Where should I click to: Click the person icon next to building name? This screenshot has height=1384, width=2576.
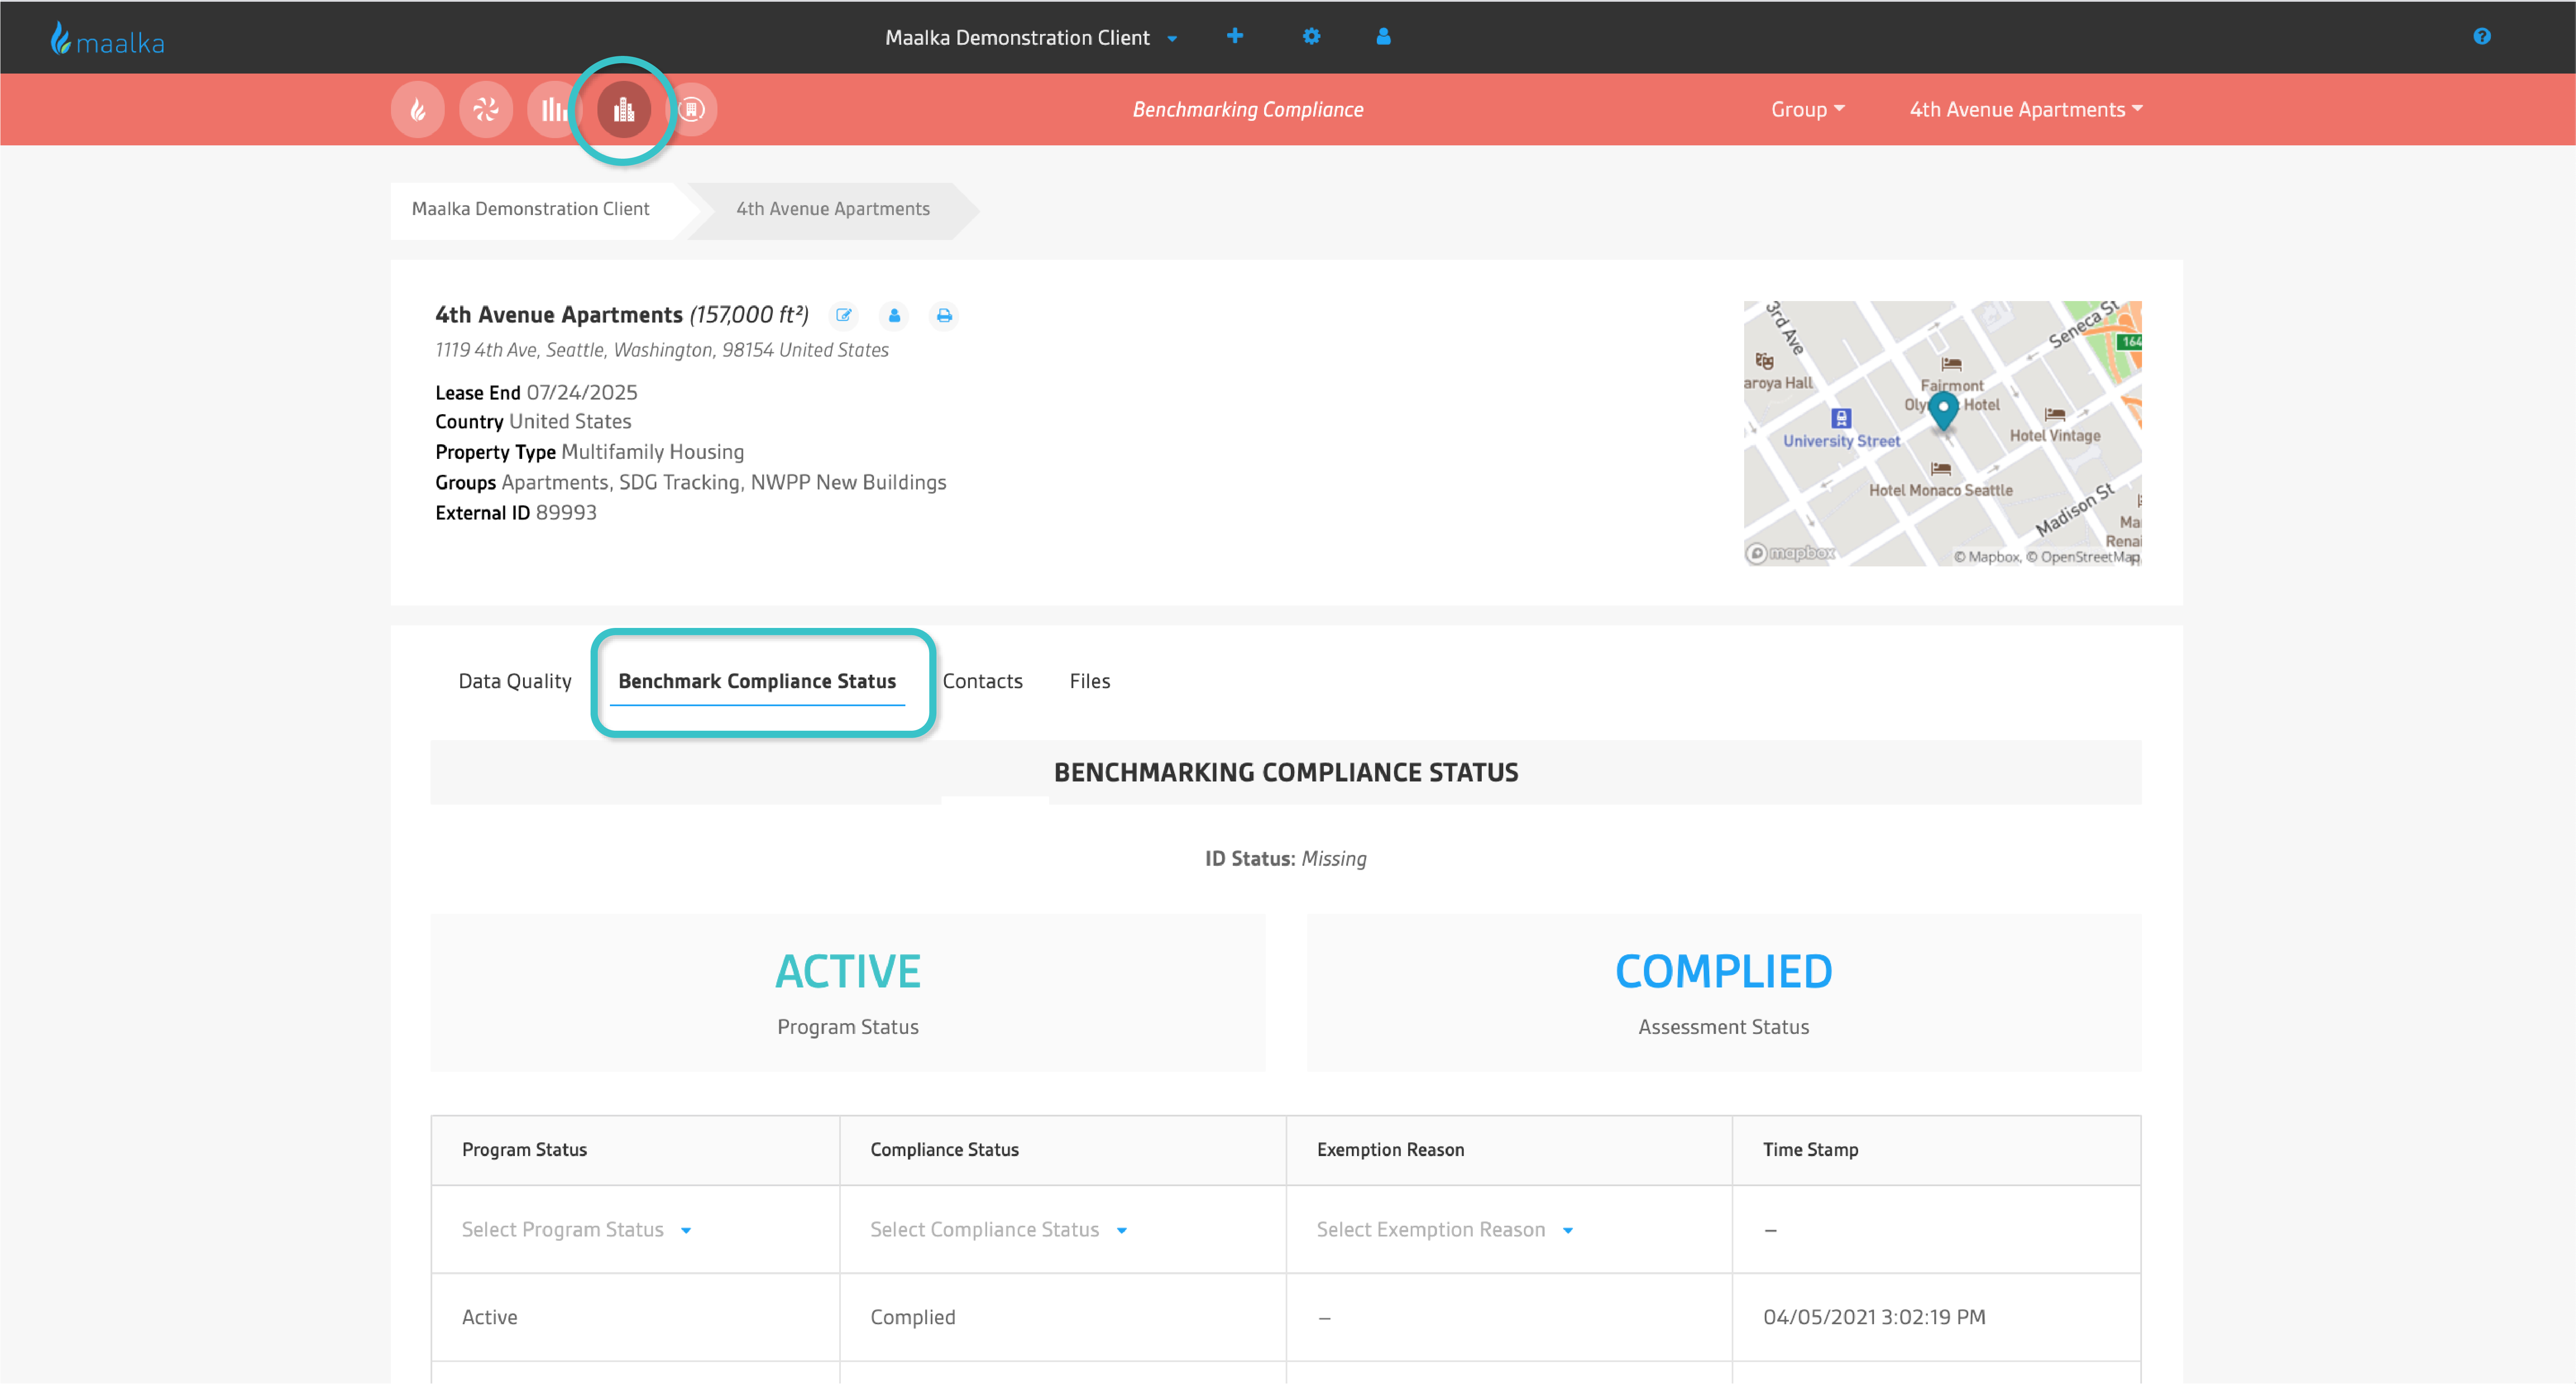pyautogui.click(x=894, y=316)
